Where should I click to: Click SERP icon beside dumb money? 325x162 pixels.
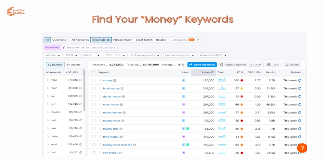point(123,97)
